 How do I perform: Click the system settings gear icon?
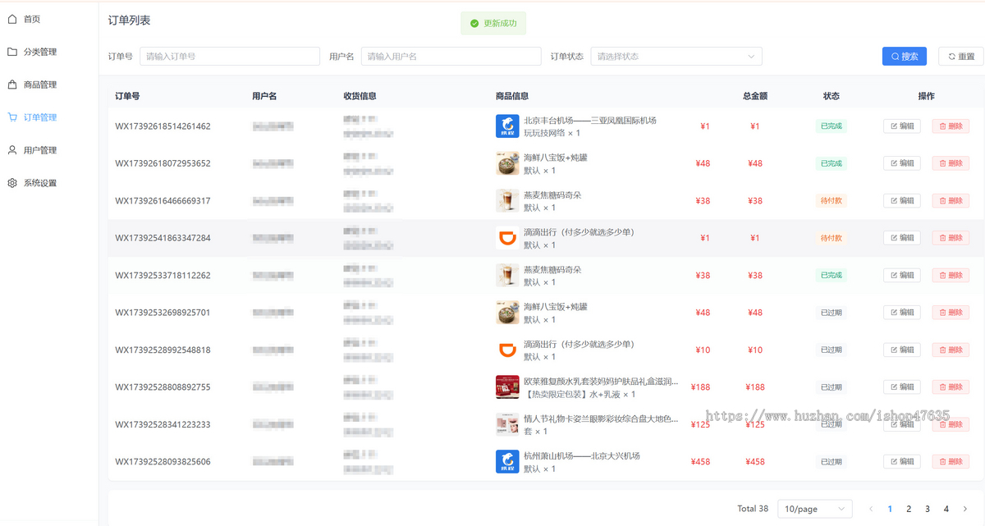click(12, 183)
